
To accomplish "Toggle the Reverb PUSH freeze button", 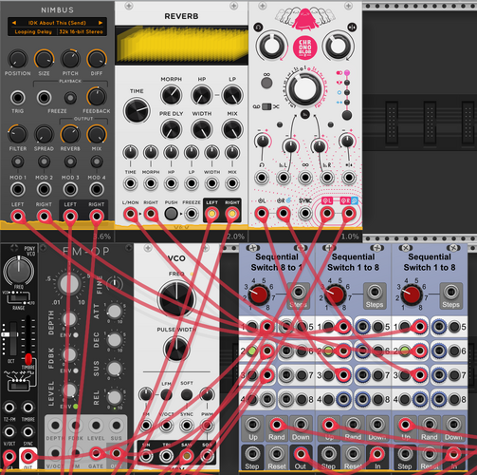I will pyautogui.click(x=171, y=214).
